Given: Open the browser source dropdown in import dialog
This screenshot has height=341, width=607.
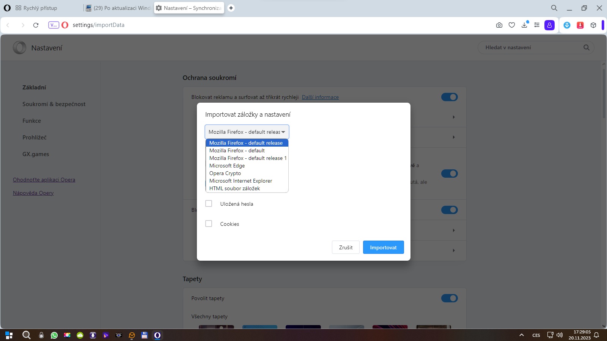Looking at the screenshot, I should (x=247, y=132).
